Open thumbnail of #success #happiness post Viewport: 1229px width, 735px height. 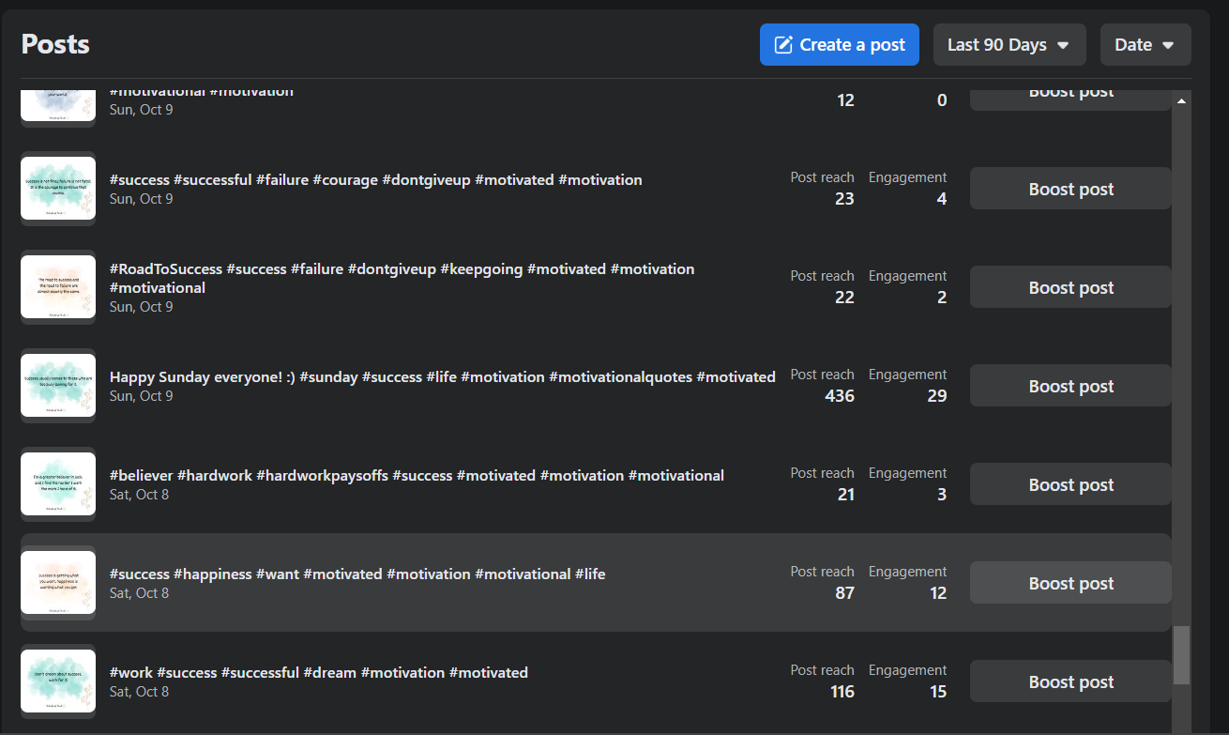tap(58, 583)
